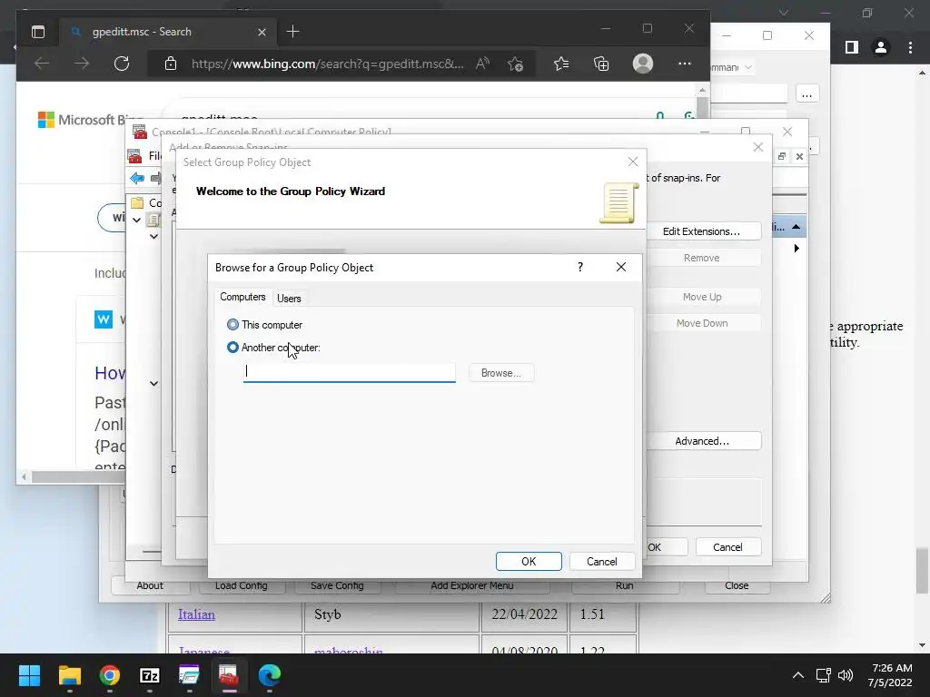The height and width of the screenshot is (697, 930).
Task: Click the Styb table cell
Action: pyautogui.click(x=391, y=614)
